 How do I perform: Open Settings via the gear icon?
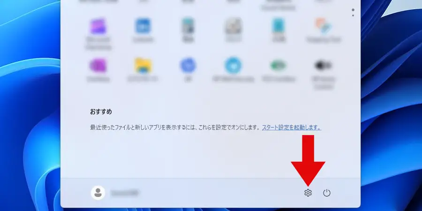point(308,193)
